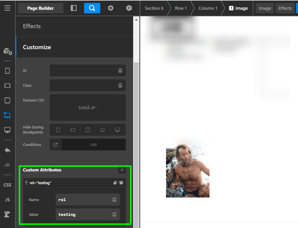This screenshot has width=298, height=228.
Task: Open the CSS editor in sidebar
Action: pyautogui.click(x=7, y=185)
